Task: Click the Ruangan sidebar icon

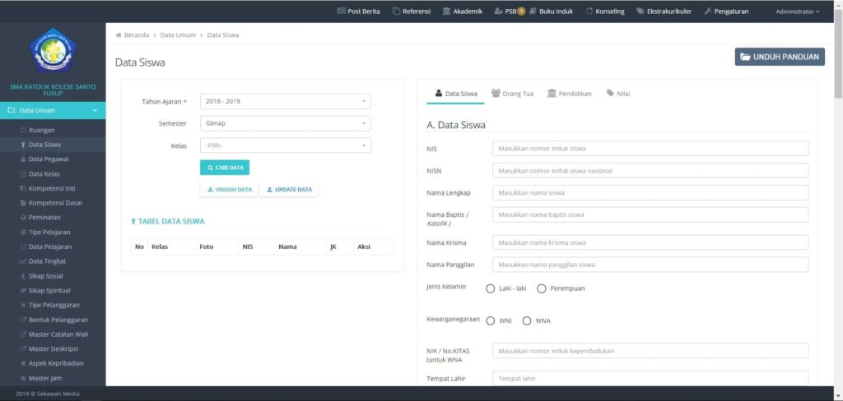Action: coord(23,131)
